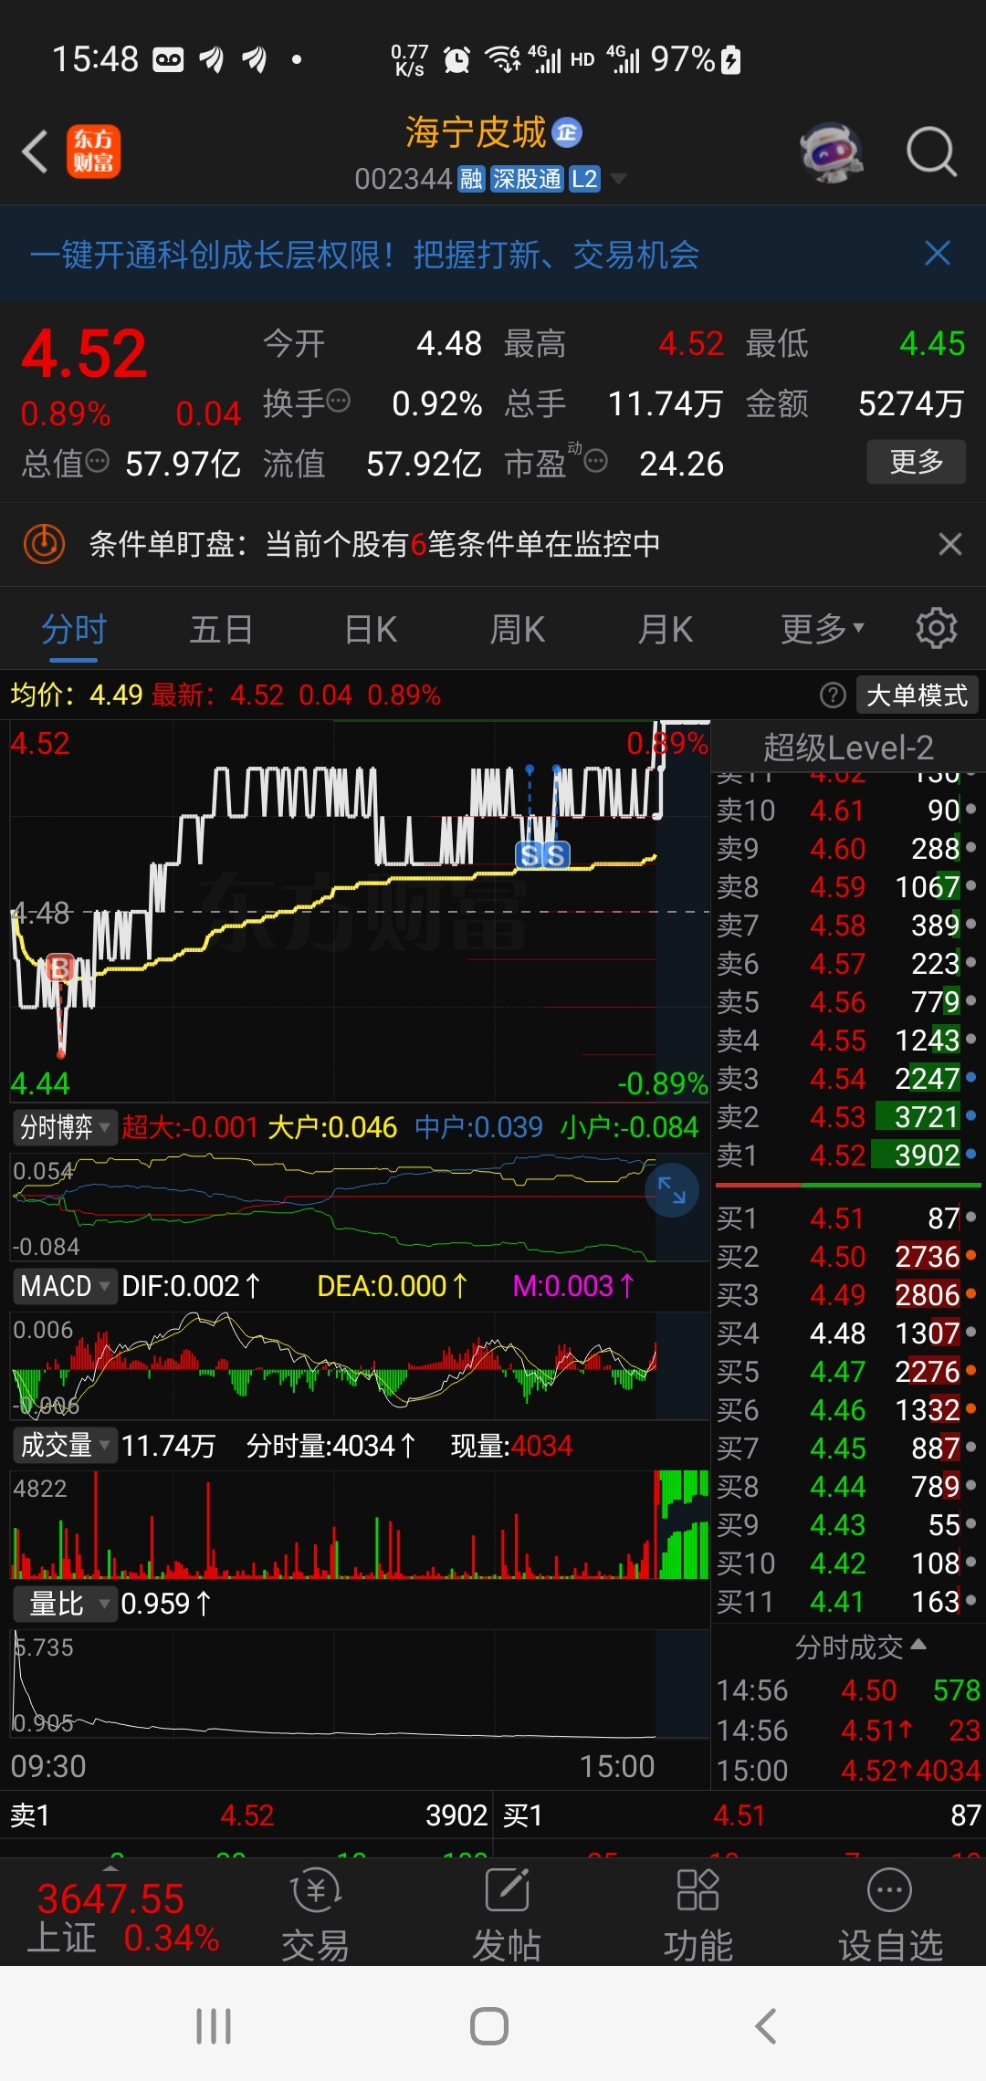Viewport: 986px width, 2081px height.
Task: Tap the Android home button
Action: click(x=489, y=2026)
